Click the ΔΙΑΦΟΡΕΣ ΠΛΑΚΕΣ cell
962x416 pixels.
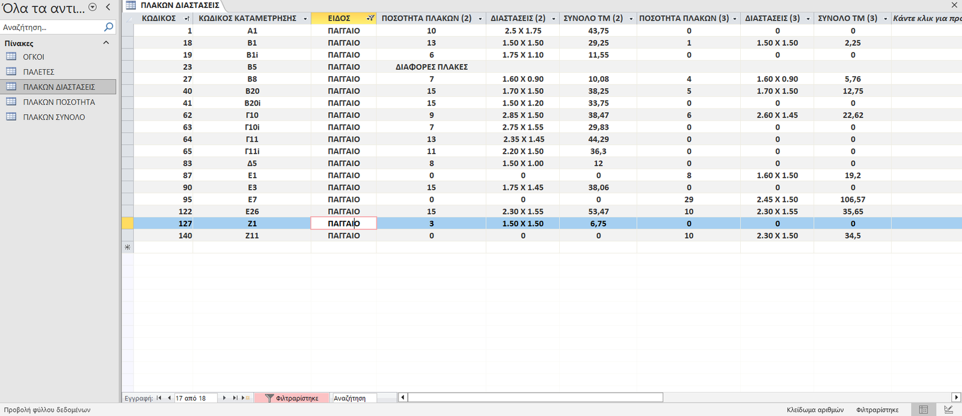pos(432,67)
